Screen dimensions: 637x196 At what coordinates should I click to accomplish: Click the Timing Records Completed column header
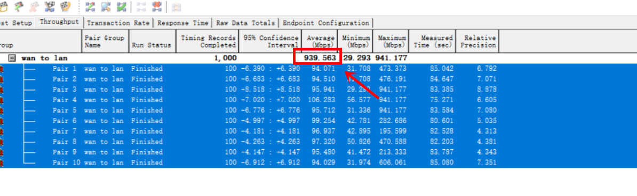pyautogui.click(x=207, y=41)
